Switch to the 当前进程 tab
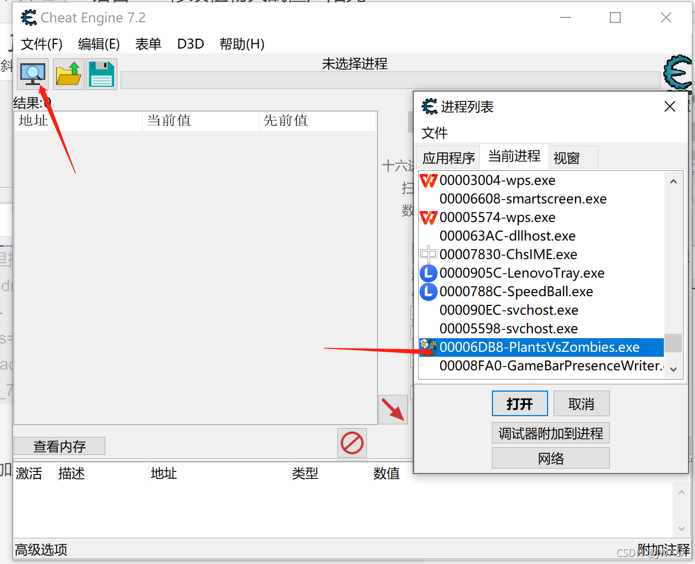The height and width of the screenshot is (564, 695). pos(514,156)
